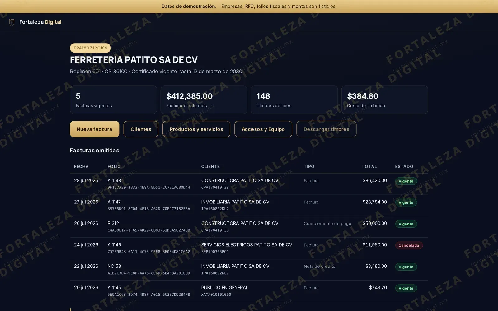Click the Costo de timbrado card

[385, 100]
